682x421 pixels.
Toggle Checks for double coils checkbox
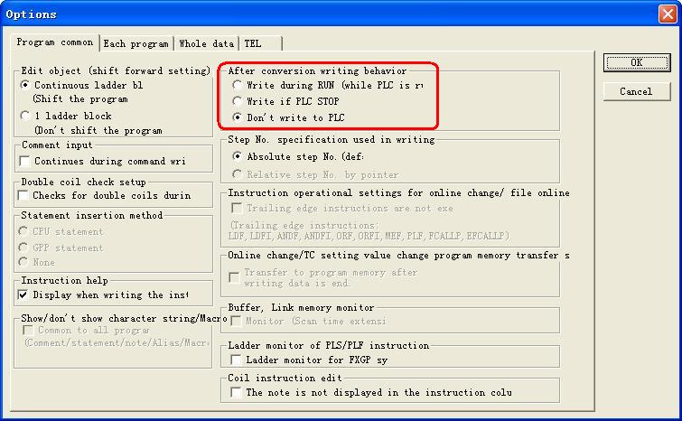(25, 195)
